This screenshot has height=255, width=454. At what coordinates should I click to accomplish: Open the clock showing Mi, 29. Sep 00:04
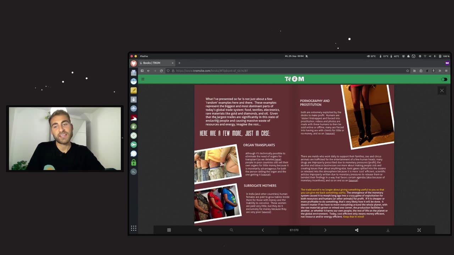295,56
